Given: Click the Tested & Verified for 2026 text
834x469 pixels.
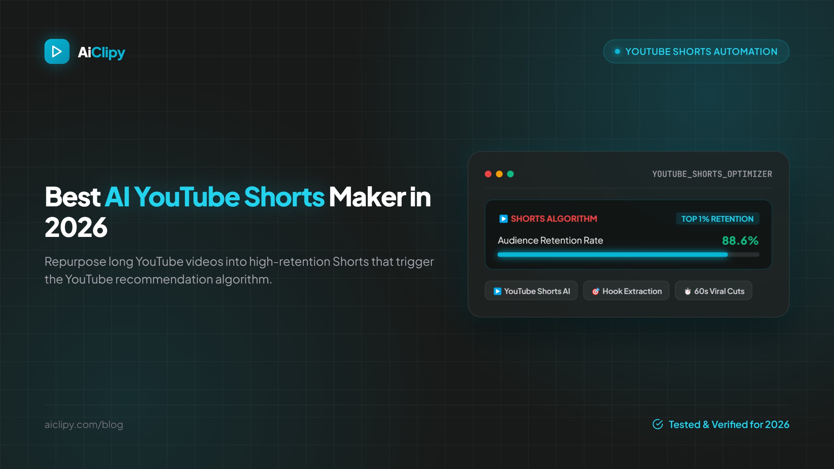Looking at the screenshot, I should (x=729, y=425).
